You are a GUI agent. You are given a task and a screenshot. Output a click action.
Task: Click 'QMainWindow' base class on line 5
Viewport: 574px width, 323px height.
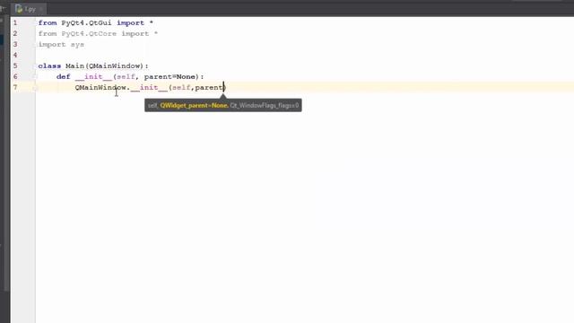pyautogui.click(x=114, y=65)
